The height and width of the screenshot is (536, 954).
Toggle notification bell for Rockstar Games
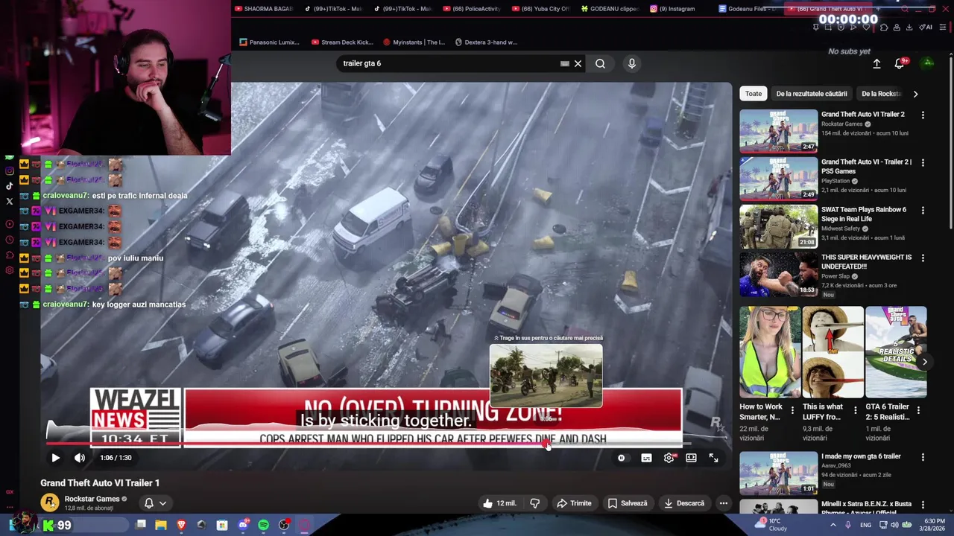(149, 503)
